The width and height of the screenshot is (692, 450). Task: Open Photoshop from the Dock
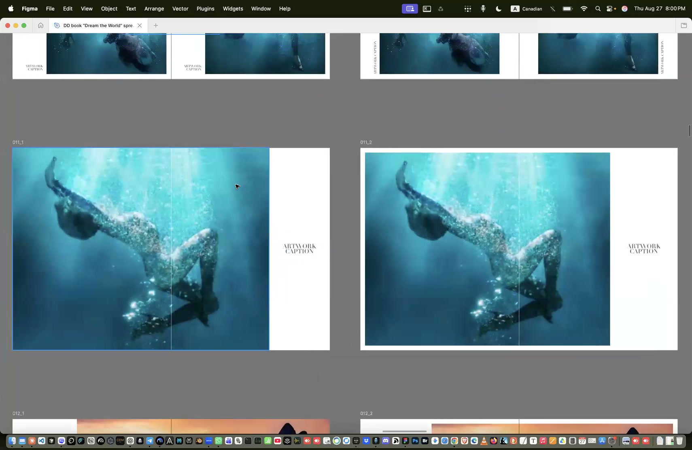(x=415, y=441)
